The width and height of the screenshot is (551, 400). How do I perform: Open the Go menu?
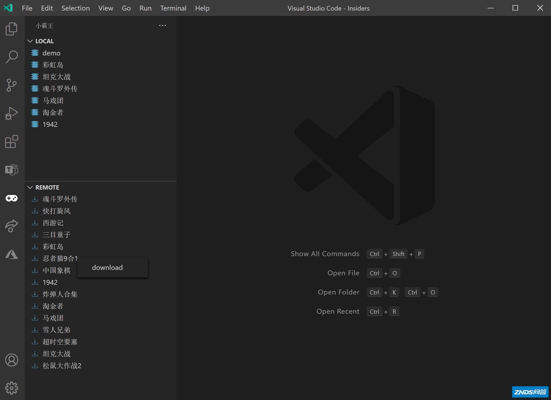coord(126,8)
